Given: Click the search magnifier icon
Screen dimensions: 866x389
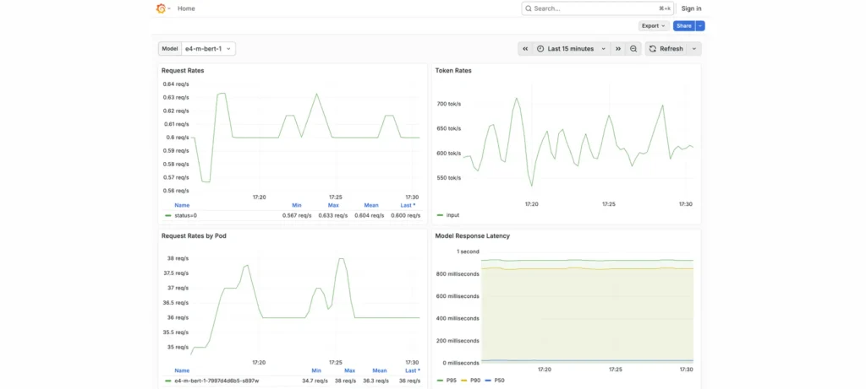Looking at the screenshot, I should click(x=529, y=8).
